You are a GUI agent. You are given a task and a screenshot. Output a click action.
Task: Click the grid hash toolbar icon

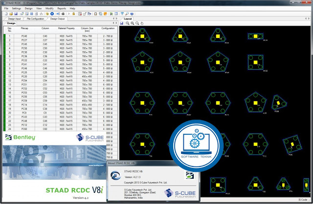pyautogui.click(x=63, y=14)
